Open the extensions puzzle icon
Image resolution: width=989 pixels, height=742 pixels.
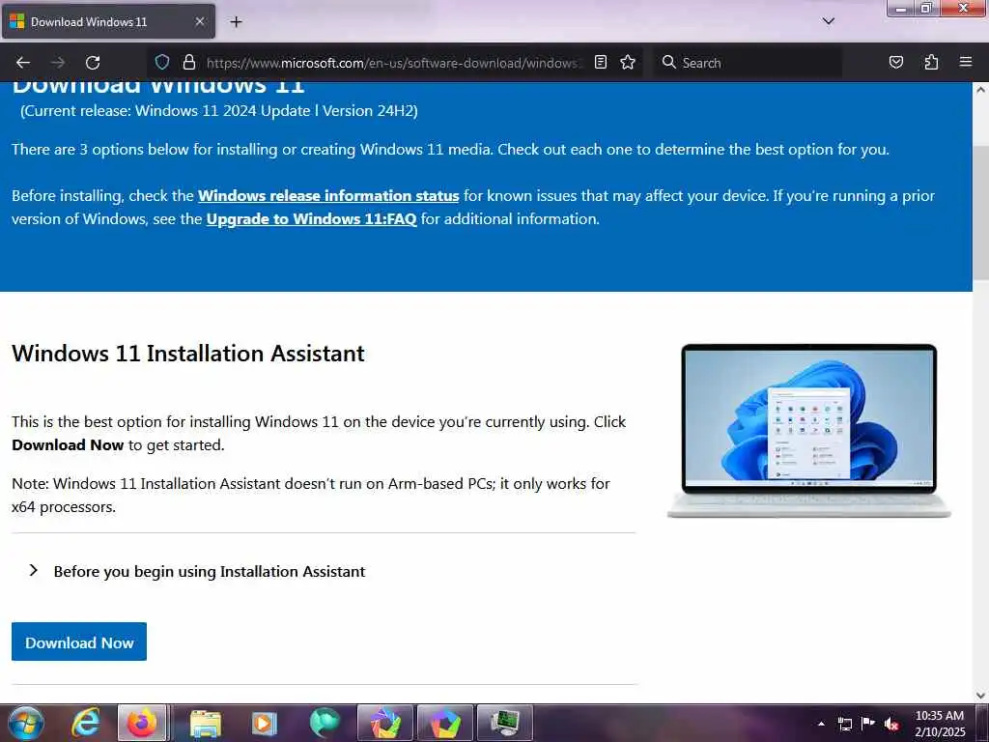(931, 63)
